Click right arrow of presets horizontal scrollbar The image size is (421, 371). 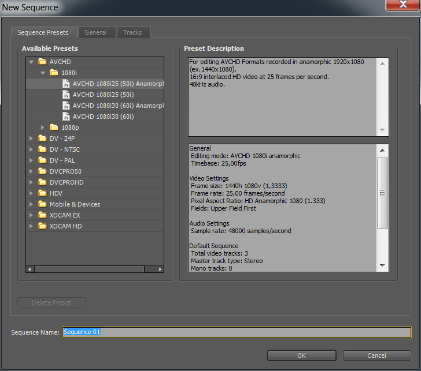[160, 269]
